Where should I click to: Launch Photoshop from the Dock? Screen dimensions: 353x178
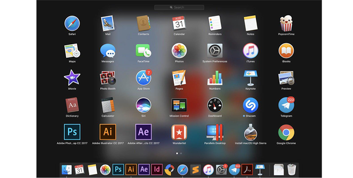(x=118, y=170)
